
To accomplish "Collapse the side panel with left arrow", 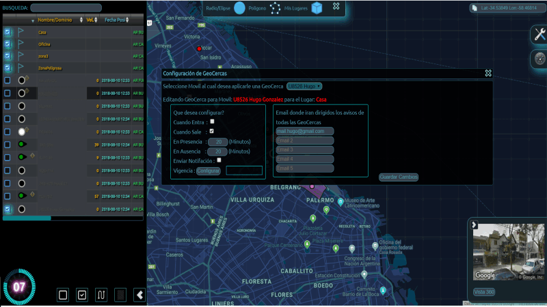I will 139,295.
